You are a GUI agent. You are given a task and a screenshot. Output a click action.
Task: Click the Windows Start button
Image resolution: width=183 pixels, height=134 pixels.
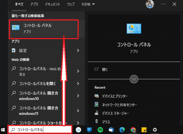click(x=3, y=130)
